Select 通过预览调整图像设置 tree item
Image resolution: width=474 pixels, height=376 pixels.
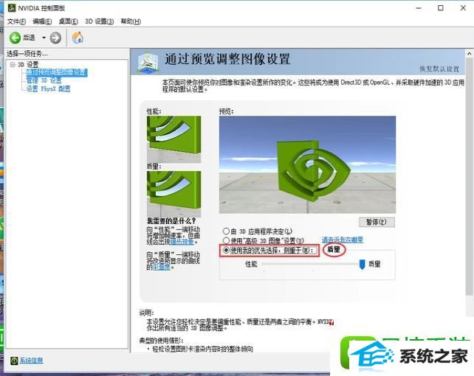pos(57,72)
